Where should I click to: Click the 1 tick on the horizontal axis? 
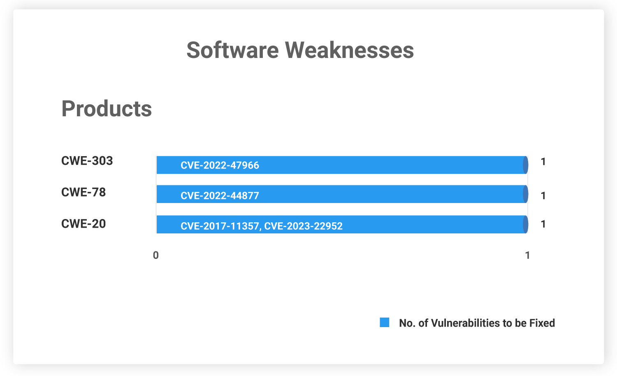[527, 255]
